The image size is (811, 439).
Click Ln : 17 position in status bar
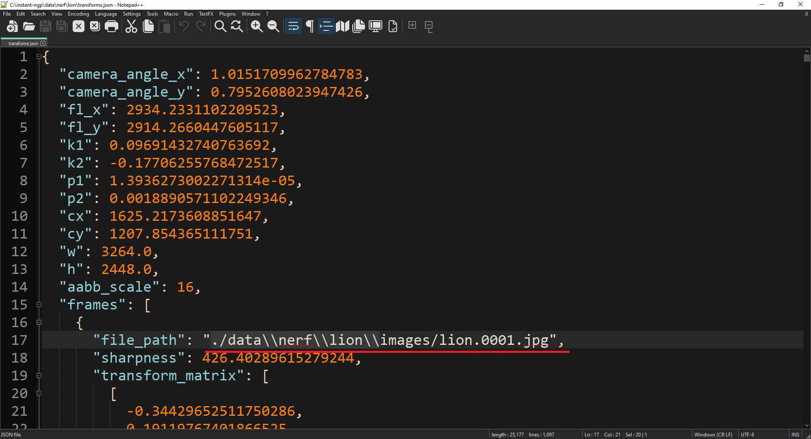point(591,435)
